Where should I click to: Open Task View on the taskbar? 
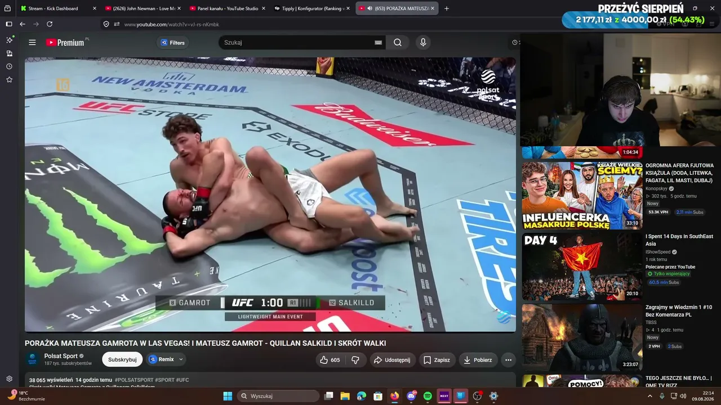329,396
